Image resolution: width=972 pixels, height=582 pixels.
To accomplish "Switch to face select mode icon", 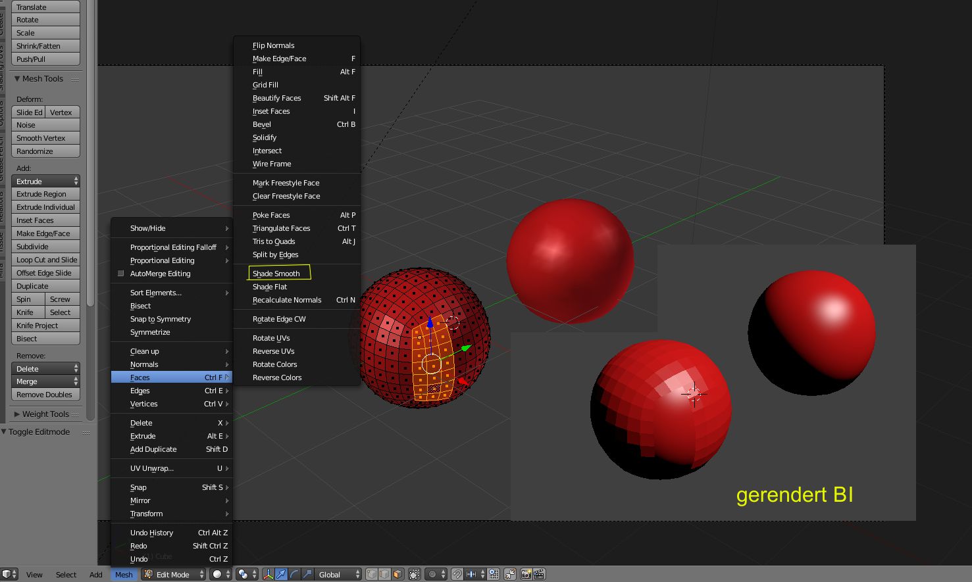I will 397,574.
